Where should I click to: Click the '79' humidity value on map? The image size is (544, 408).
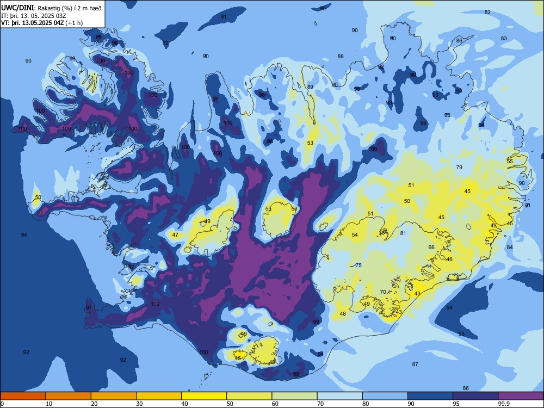click(x=459, y=167)
